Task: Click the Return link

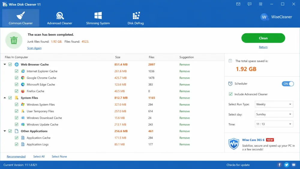Action: coord(263,47)
